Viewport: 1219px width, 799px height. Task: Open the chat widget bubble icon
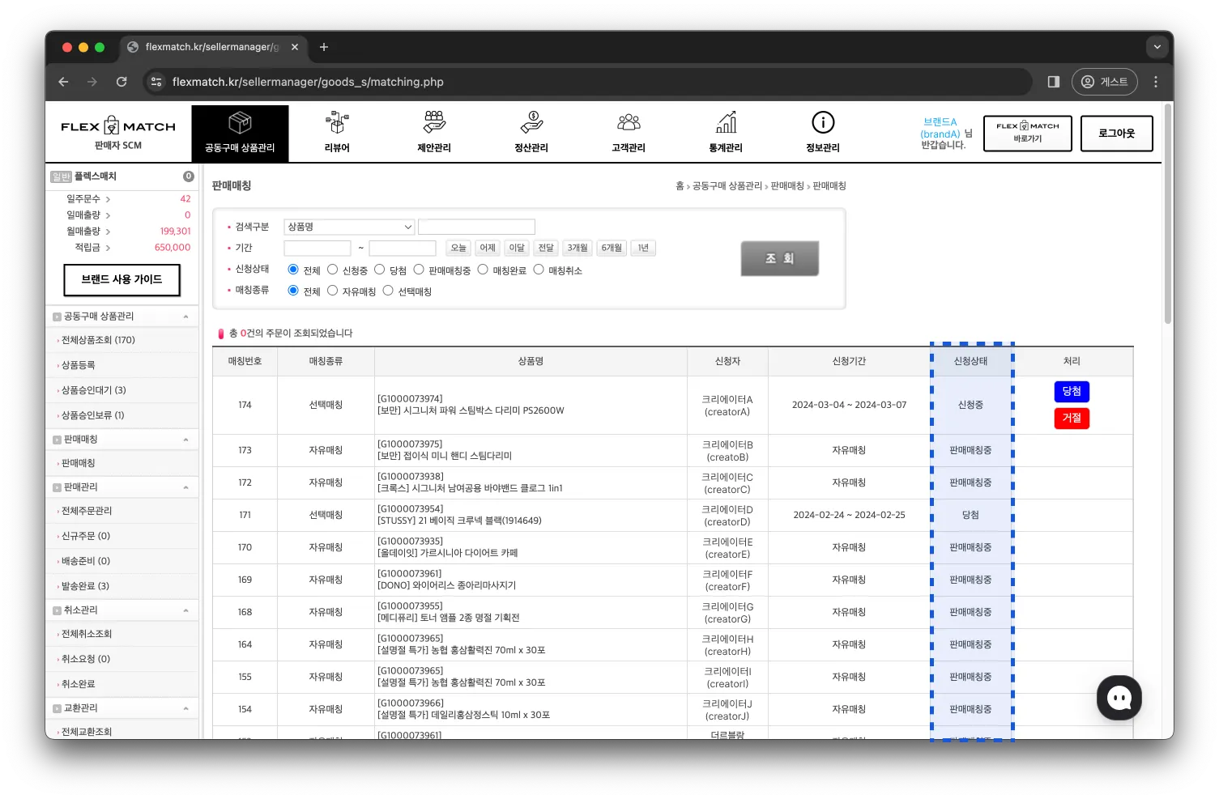pos(1119,698)
